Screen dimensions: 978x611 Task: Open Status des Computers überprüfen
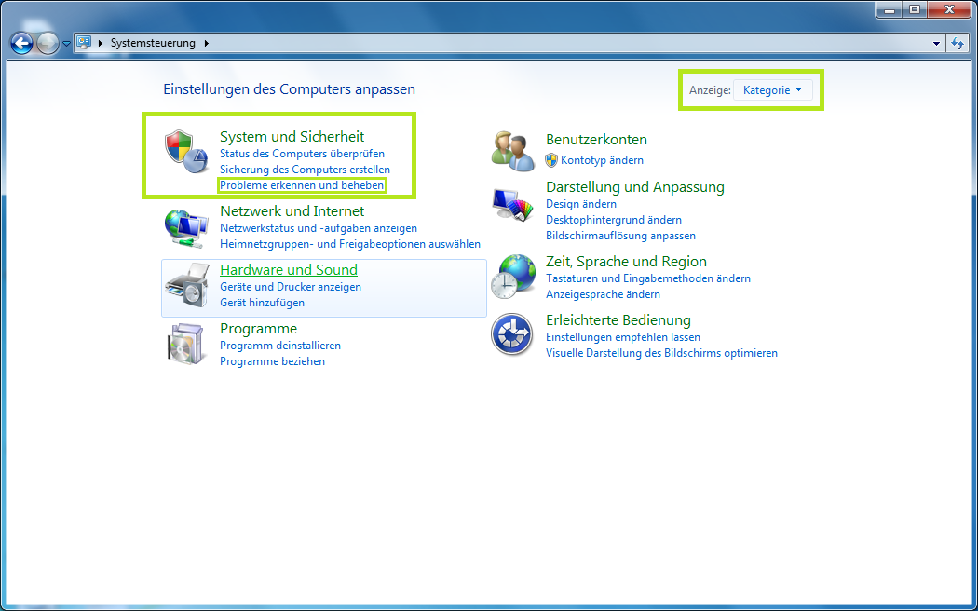302,154
